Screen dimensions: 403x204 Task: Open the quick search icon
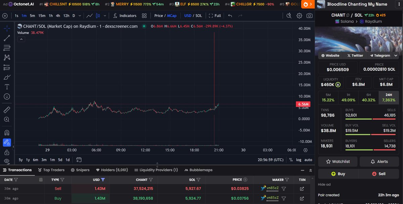click(x=289, y=16)
